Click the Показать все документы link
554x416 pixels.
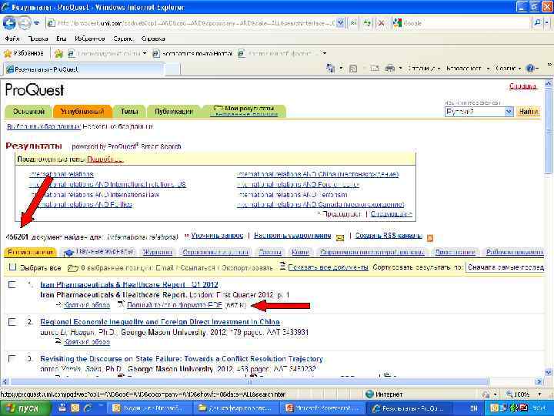click(329, 267)
